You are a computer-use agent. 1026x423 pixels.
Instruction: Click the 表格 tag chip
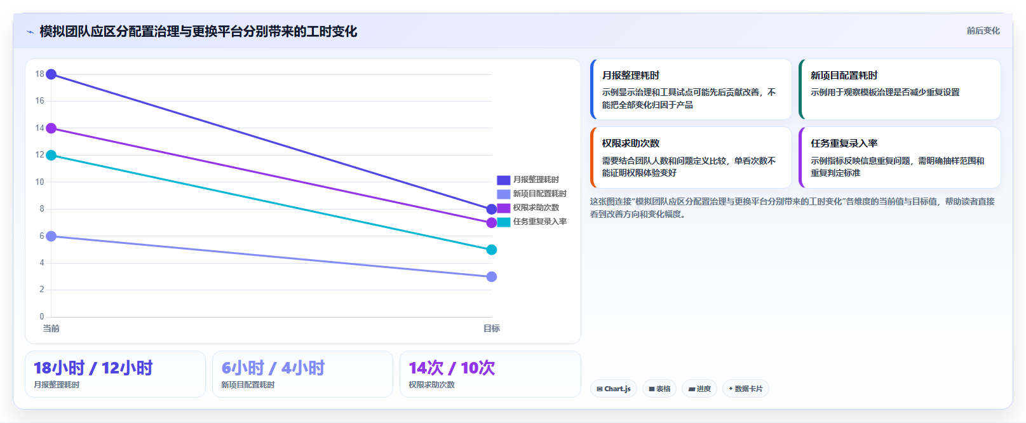659,389
